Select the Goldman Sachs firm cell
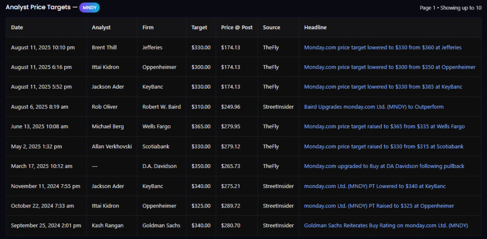487x239 pixels. click(x=161, y=226)
